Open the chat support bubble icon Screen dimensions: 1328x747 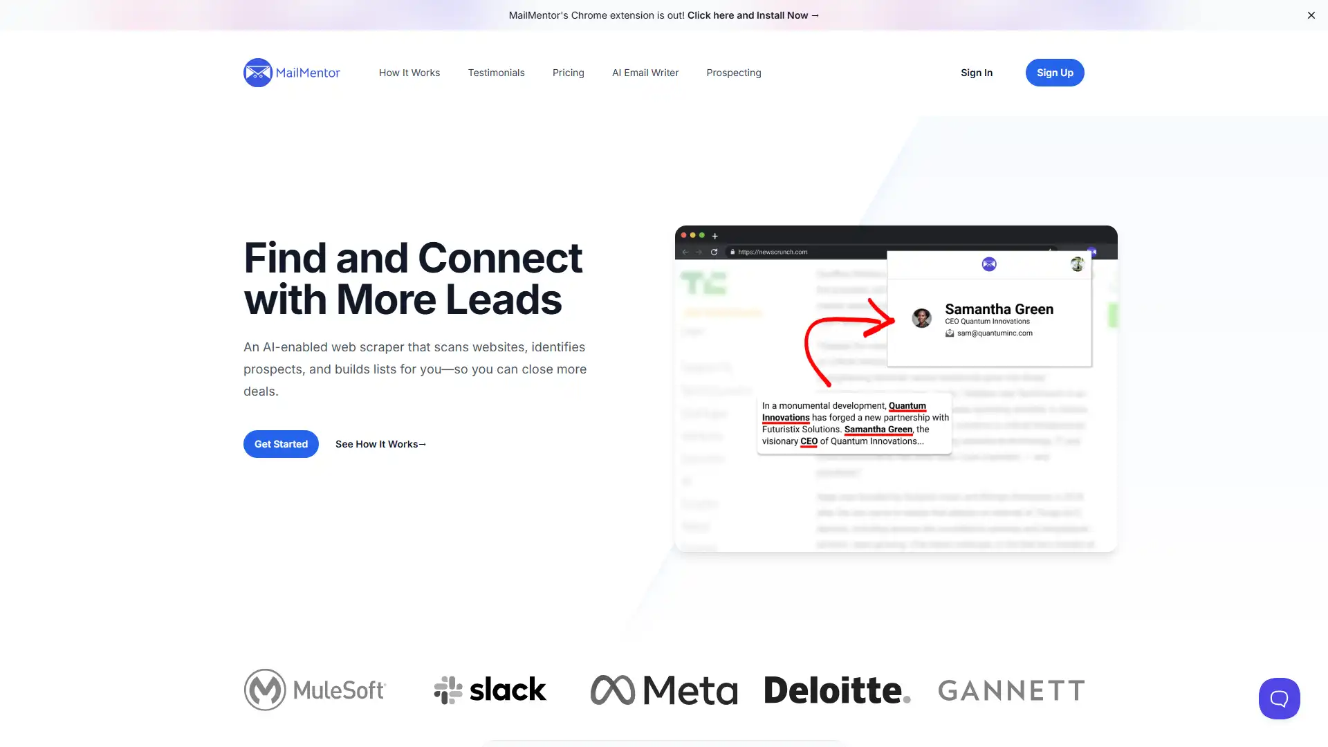point(1279,698)
